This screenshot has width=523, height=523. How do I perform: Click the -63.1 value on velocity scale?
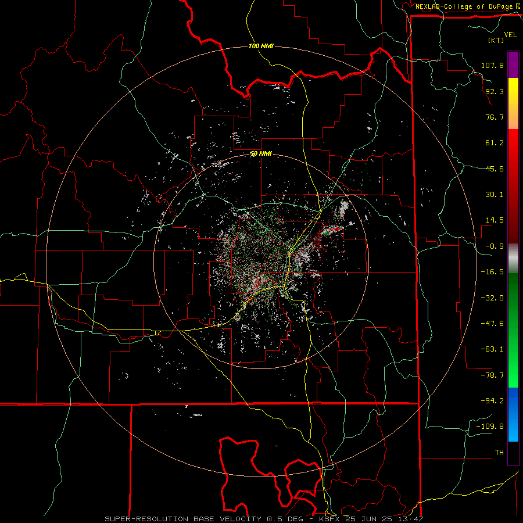492,349
